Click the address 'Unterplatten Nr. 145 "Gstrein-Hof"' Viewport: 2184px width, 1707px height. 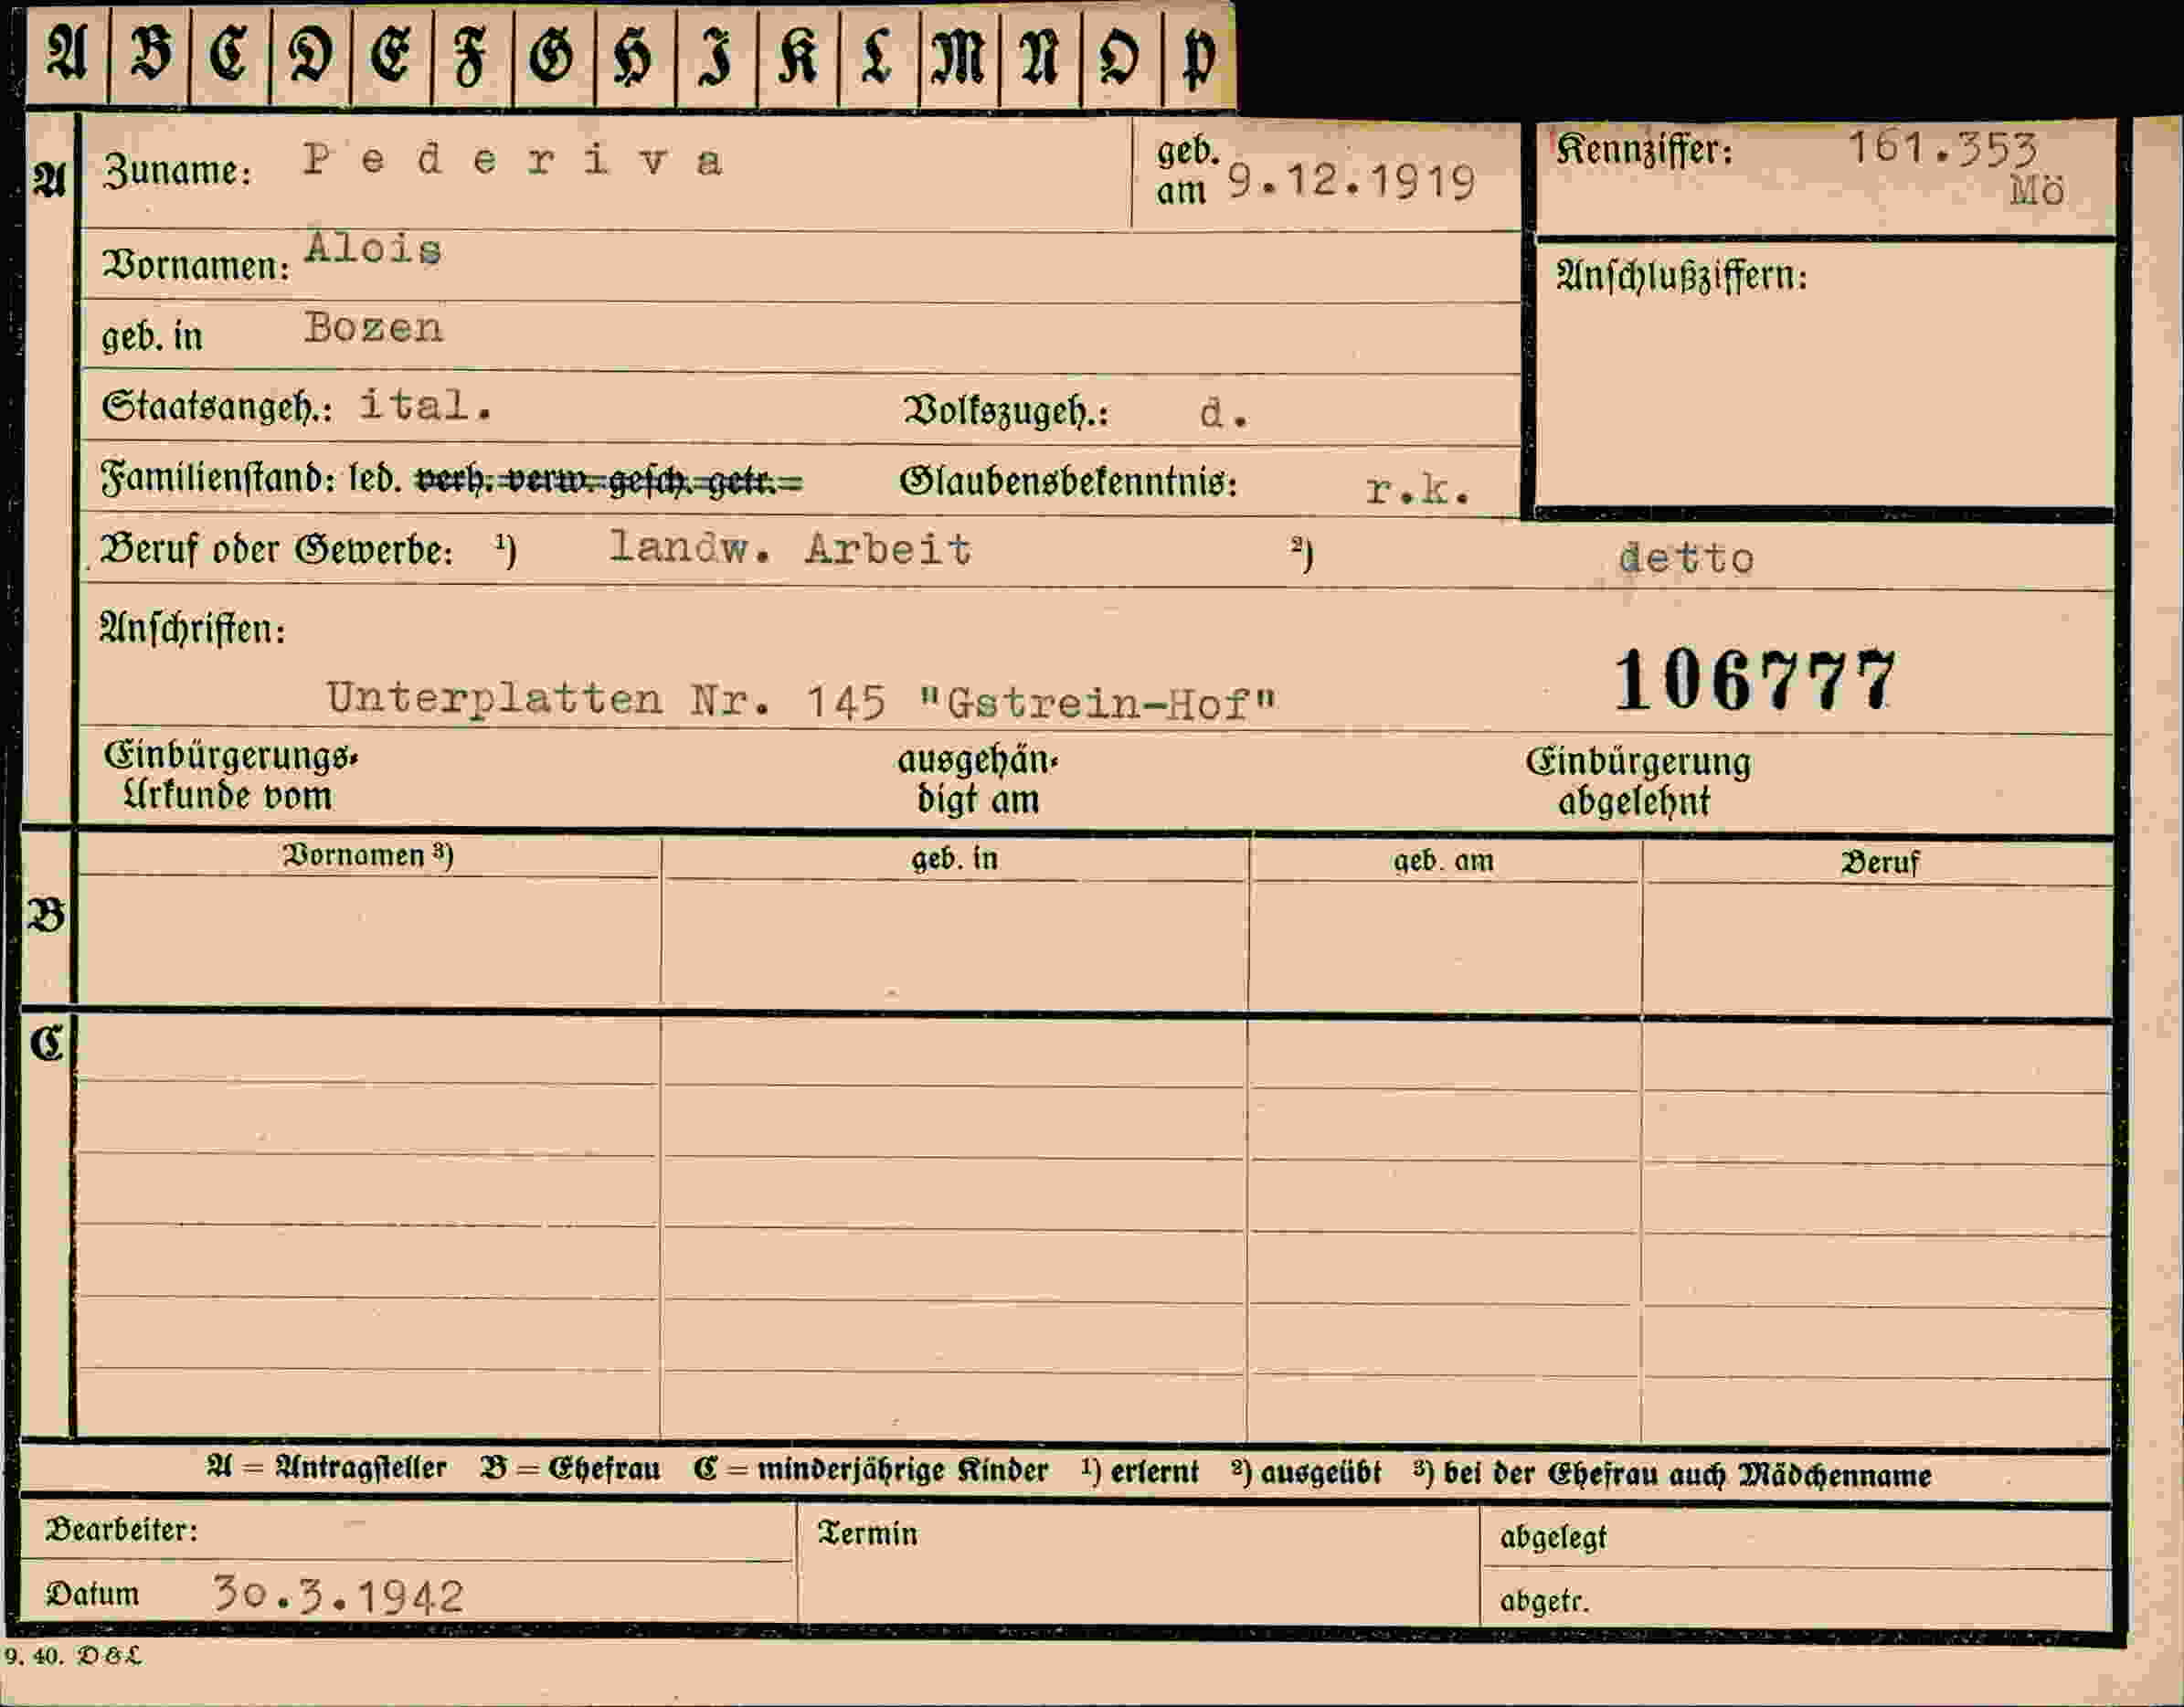[802, 701]
